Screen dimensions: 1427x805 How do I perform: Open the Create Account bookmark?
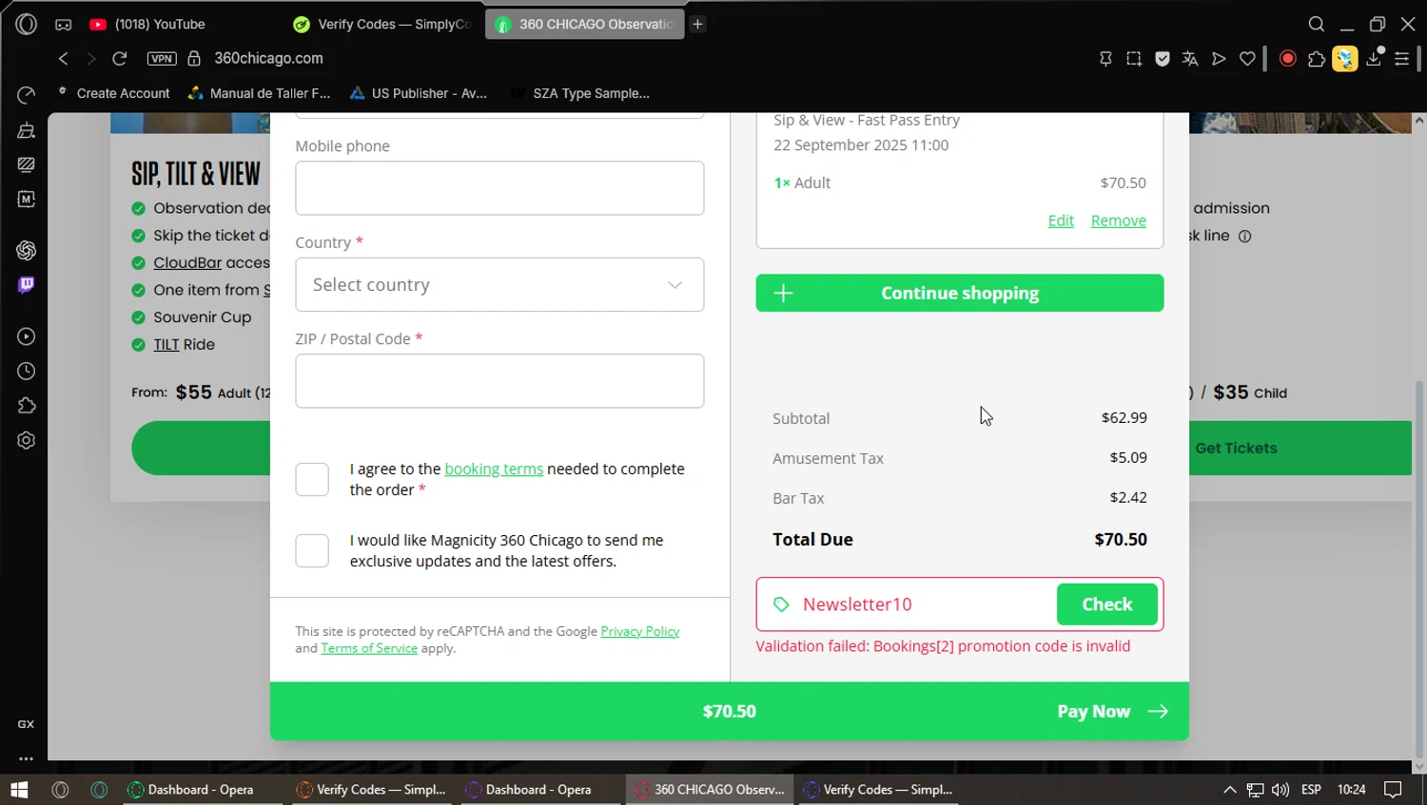[113, 93]
